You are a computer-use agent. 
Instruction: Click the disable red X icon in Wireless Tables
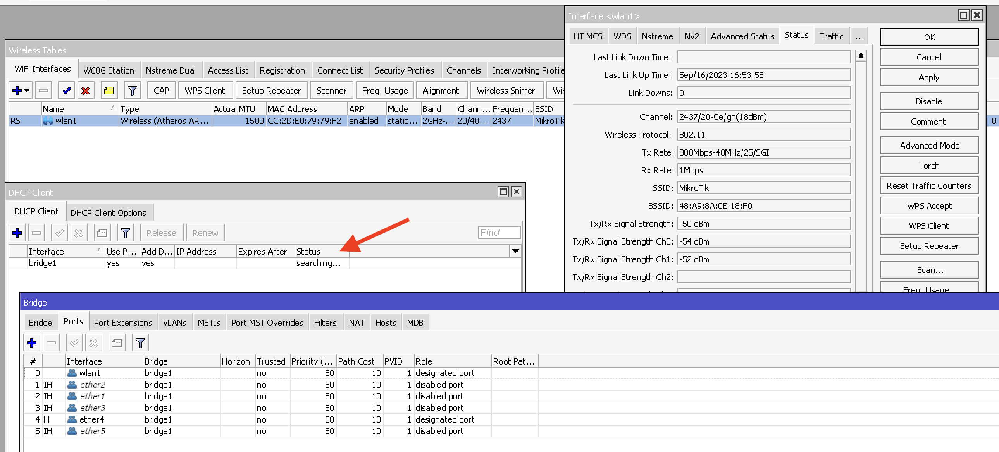86,91
